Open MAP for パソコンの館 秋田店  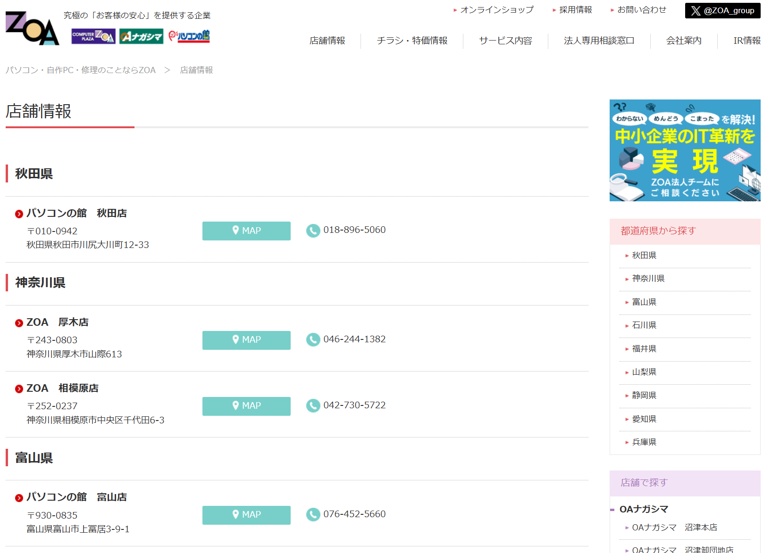[x=246, y=231]
